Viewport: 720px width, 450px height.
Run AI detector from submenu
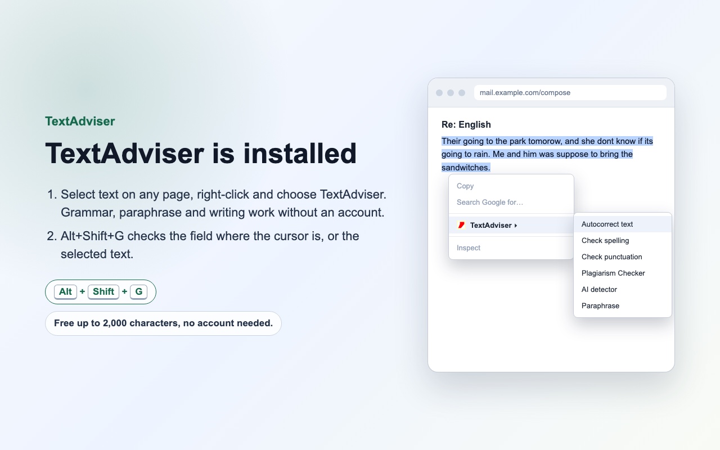coord(623,289)
